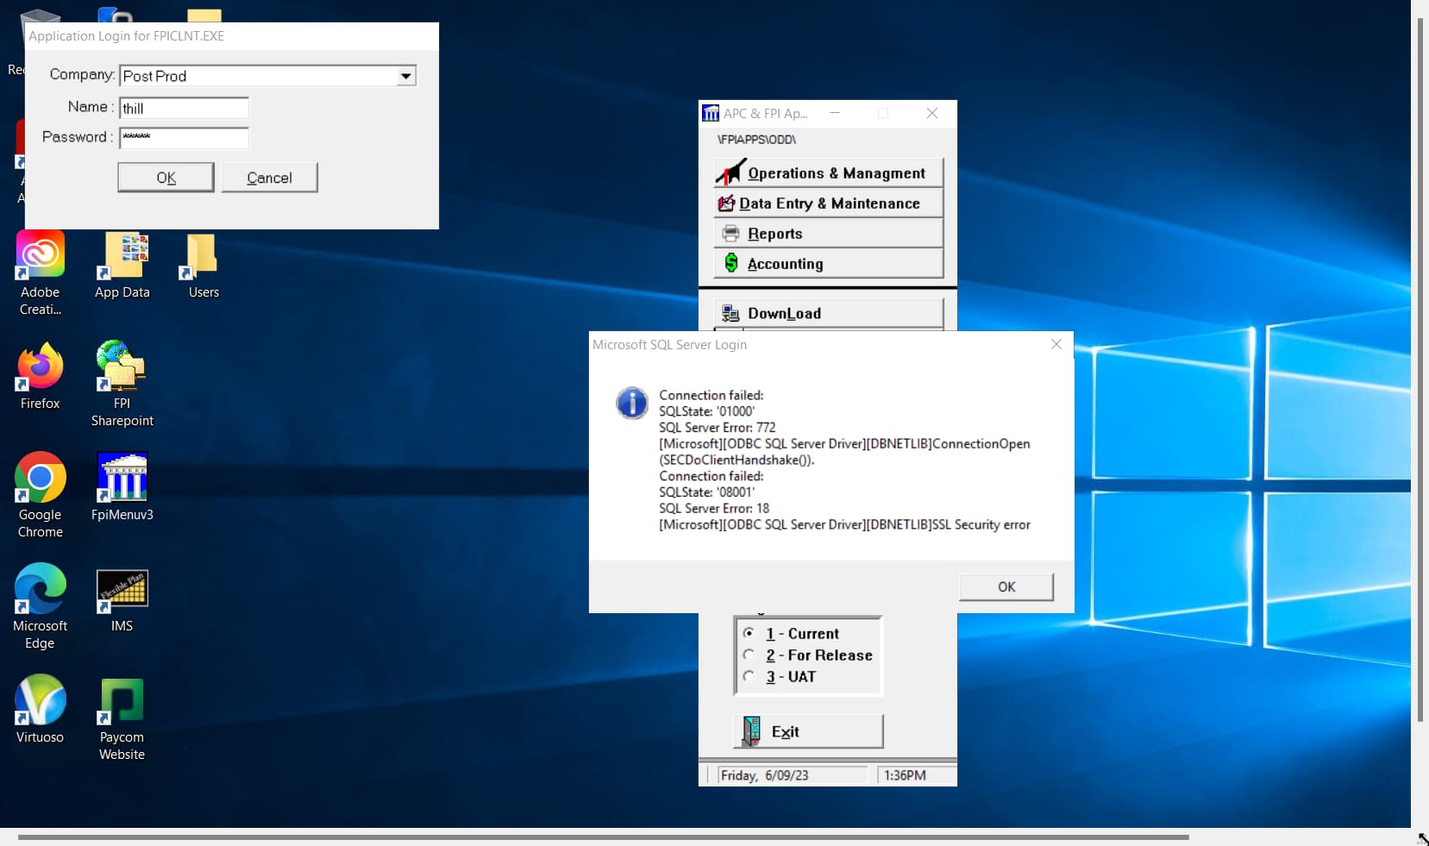Open the Operations & Managment menu
The height and width of the screenshot is (846, 1429).
(828, 173)
